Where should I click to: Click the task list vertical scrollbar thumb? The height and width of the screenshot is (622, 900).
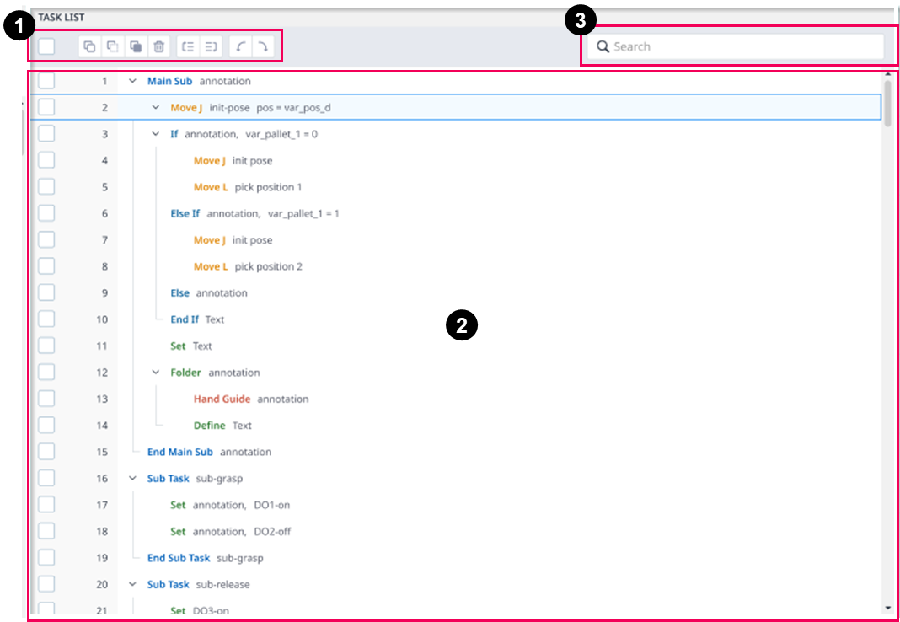tap(887, 104)
